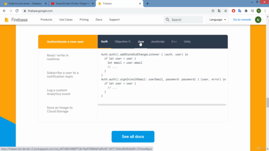Image resolution: width=269 pixels, height=151 pixels.
Task: Close the StreamBuilder YouTube tab
Action: click(93, 3)
